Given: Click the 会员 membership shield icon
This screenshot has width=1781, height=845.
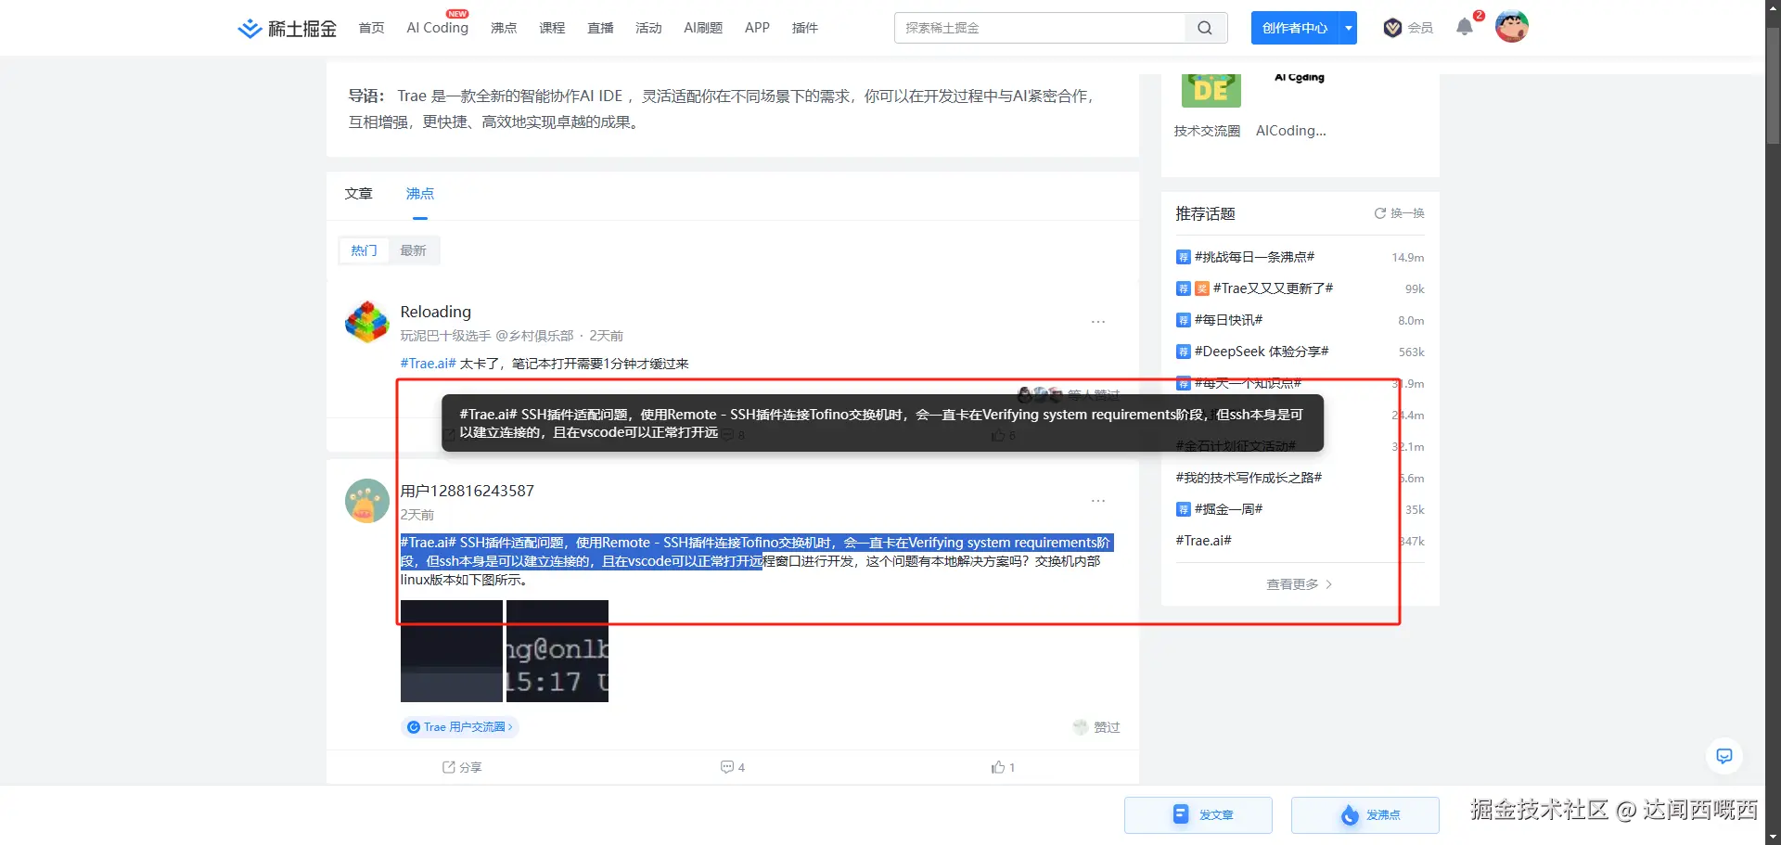Looking at the screenshot, I should 1391,28.
